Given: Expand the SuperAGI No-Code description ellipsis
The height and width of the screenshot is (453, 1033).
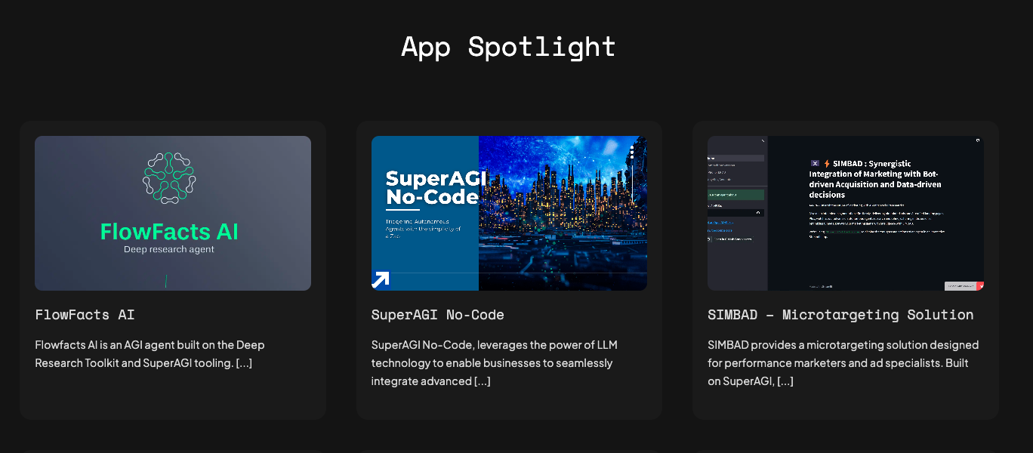Looking at the screenshot, I should [x=483, y=381].
